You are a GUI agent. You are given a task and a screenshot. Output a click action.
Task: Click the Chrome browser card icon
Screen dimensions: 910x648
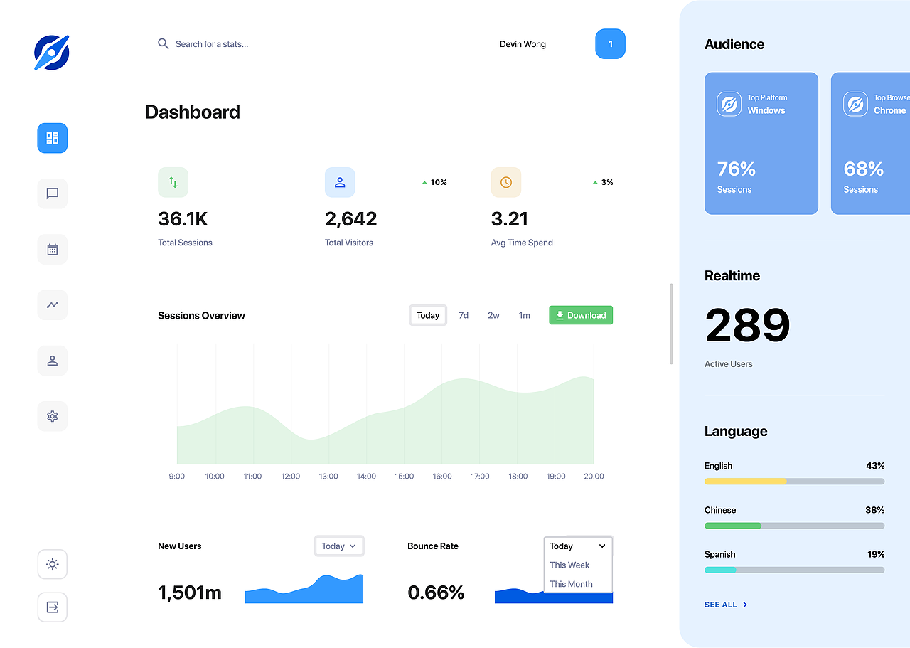[x=855, y=104]
